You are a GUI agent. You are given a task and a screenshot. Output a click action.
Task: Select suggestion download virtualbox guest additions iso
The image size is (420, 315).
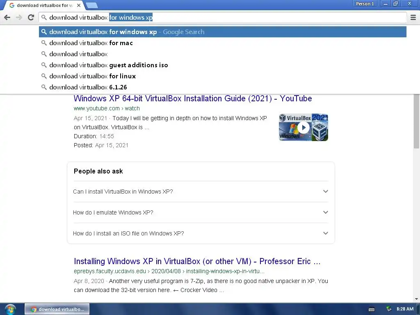[x=222, y=65]
